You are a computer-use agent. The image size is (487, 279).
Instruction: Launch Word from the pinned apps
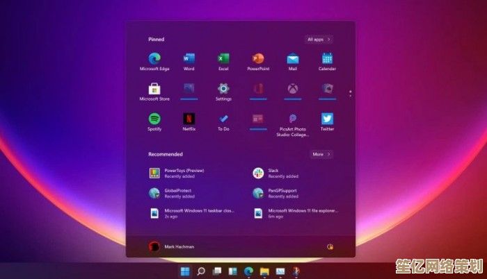click(x=189, y=62)
